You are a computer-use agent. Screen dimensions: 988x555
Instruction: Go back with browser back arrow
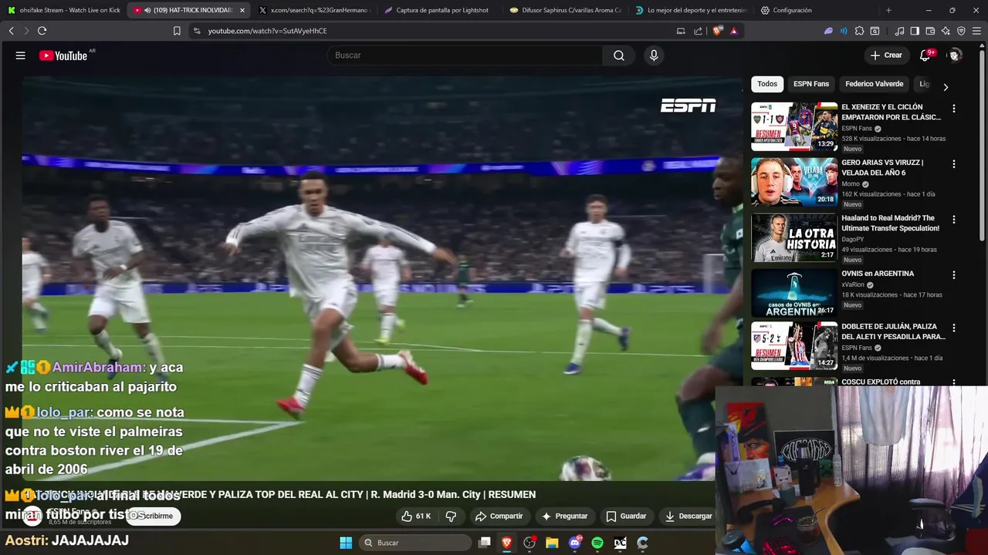tap(12, 31)
